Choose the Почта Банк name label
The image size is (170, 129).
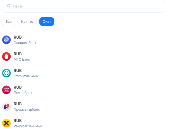tap(23, 93)
